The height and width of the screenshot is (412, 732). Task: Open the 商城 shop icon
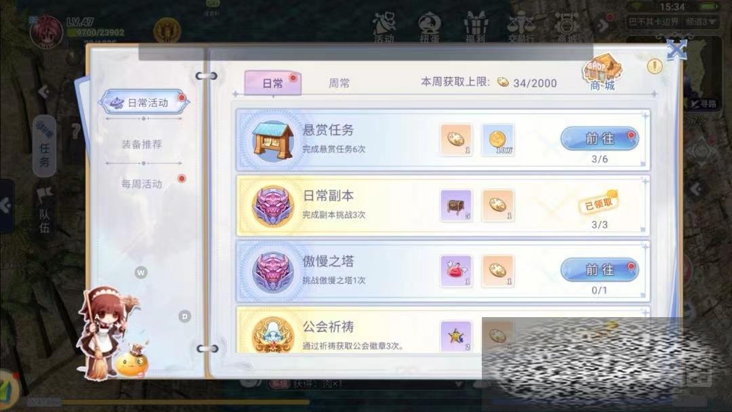tap(602, 71)
